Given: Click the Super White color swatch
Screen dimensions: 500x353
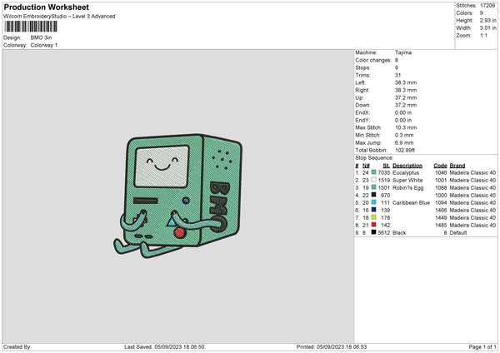Looking at the screenshot, I should [373, 180].
